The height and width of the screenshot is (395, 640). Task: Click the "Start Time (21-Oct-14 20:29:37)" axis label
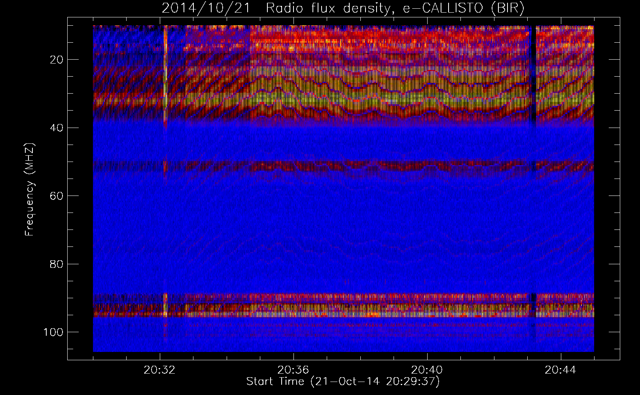coord(343,382)
